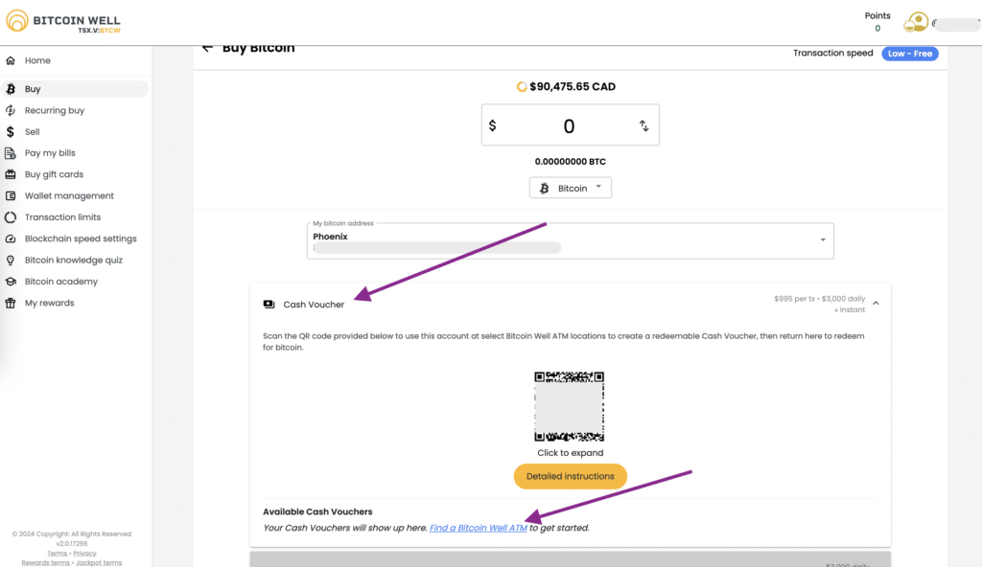
Task: Click the Transaction speed label
Action: [833, 54]
